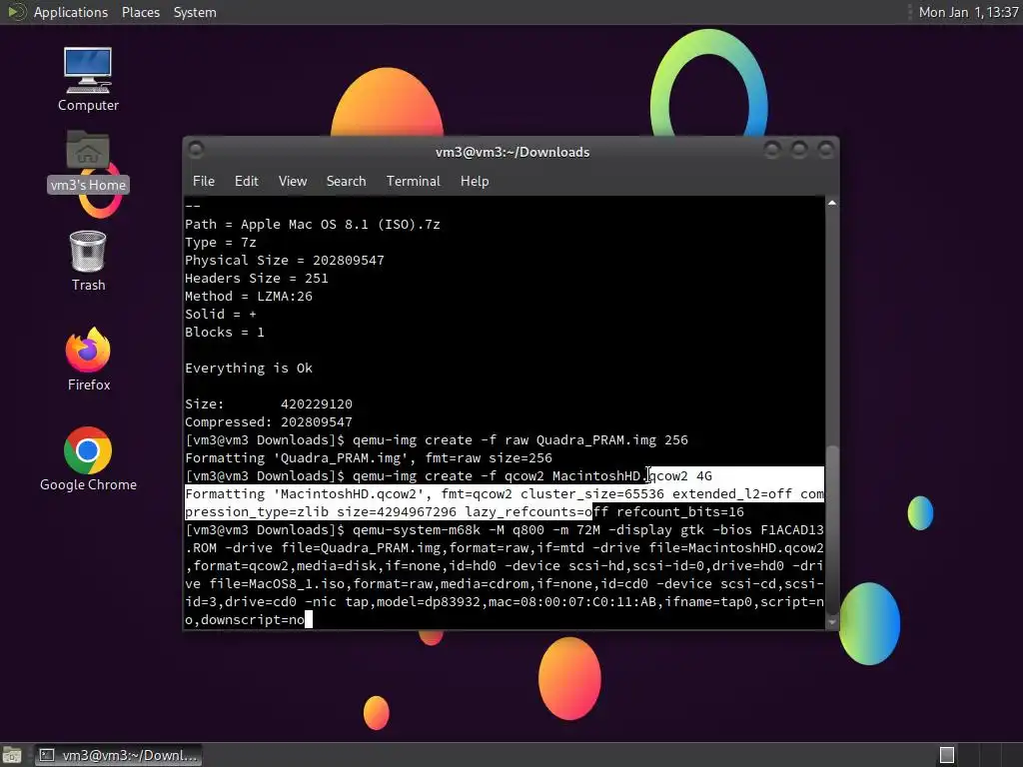1023x767 pixels.
Task: Open the Computer desktop icon
Action: [88, 79]
